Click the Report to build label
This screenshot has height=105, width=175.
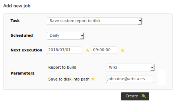(62, 67)
